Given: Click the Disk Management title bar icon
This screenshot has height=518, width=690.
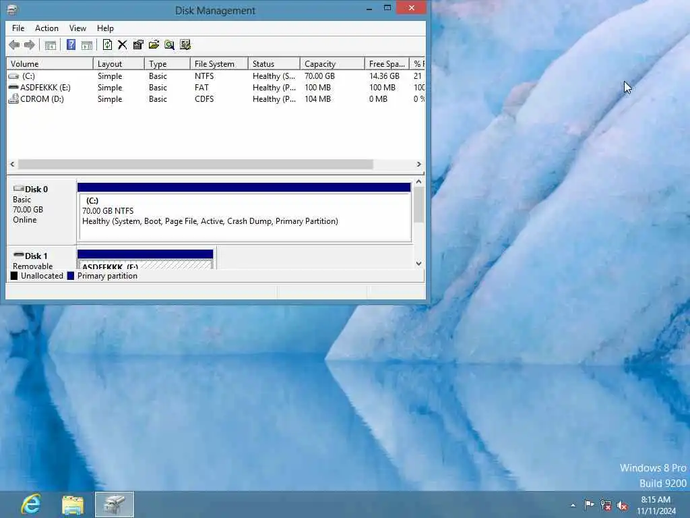Looking at the screenshot, I should 12,9.
